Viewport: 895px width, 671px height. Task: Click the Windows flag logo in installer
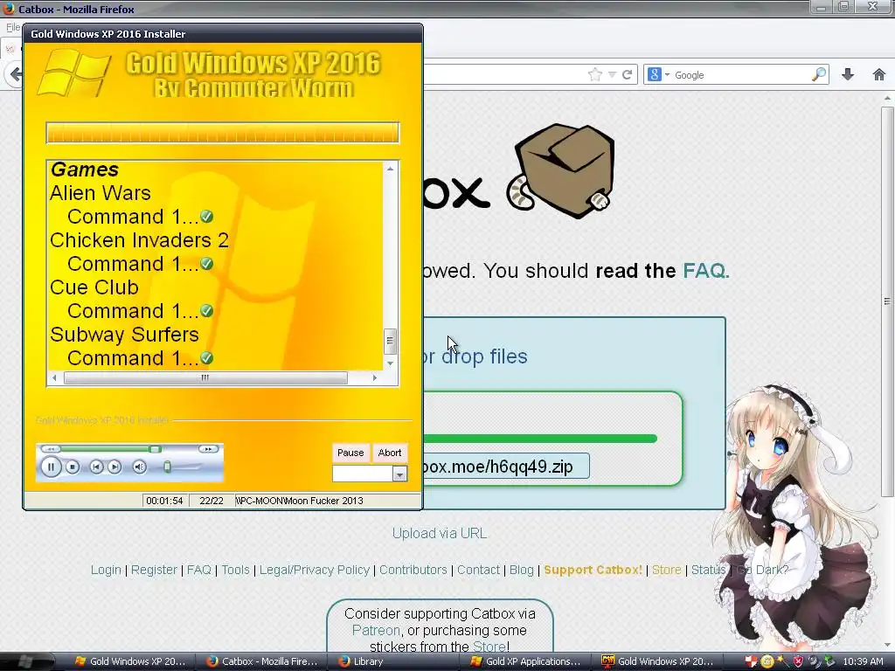click(74, 73)
